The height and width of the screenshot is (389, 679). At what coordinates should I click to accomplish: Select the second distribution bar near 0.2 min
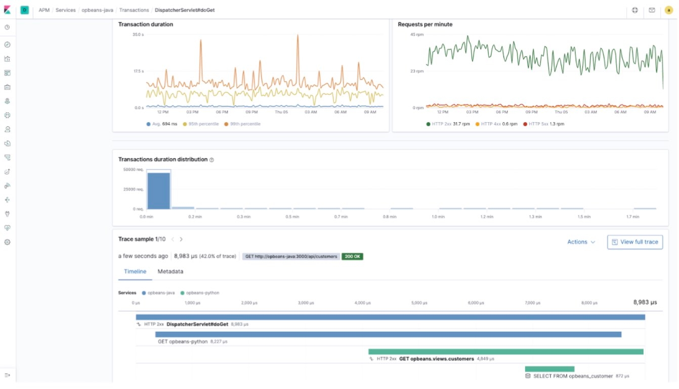(x=183, y=208)
